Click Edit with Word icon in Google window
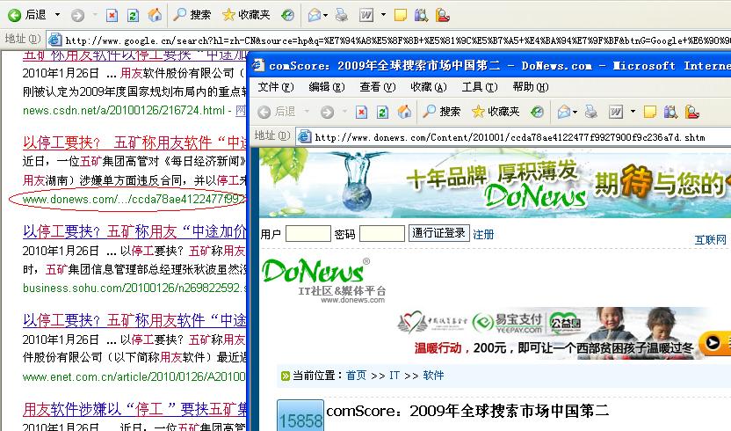 point(366,16)
